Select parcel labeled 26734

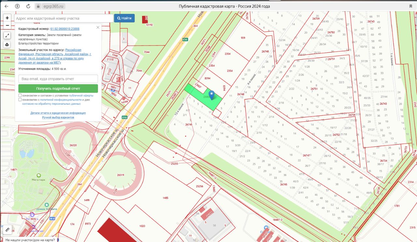383,161
